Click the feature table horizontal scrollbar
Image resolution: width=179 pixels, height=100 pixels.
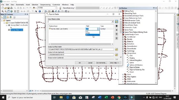tap(81, 44)
